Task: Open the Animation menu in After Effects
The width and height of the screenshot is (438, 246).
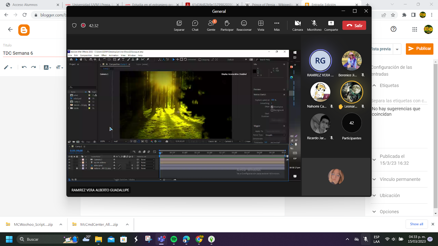Action: (x=114, y=55)
